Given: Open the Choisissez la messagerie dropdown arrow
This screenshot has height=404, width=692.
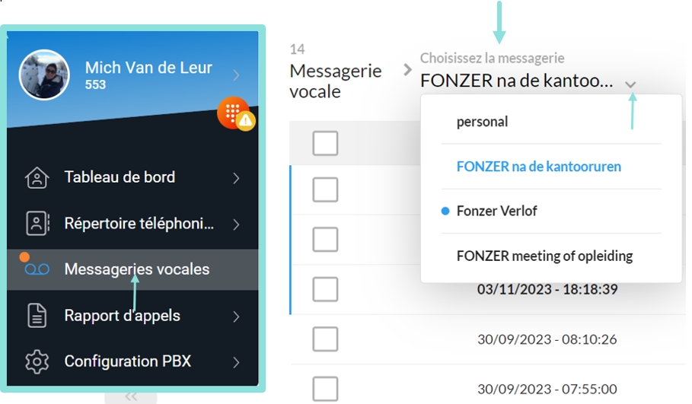Looking at the screenshot, I should [631, 84].
